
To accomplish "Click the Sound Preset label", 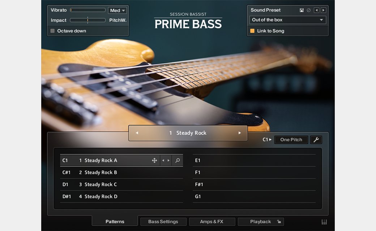I will (265, 10).
